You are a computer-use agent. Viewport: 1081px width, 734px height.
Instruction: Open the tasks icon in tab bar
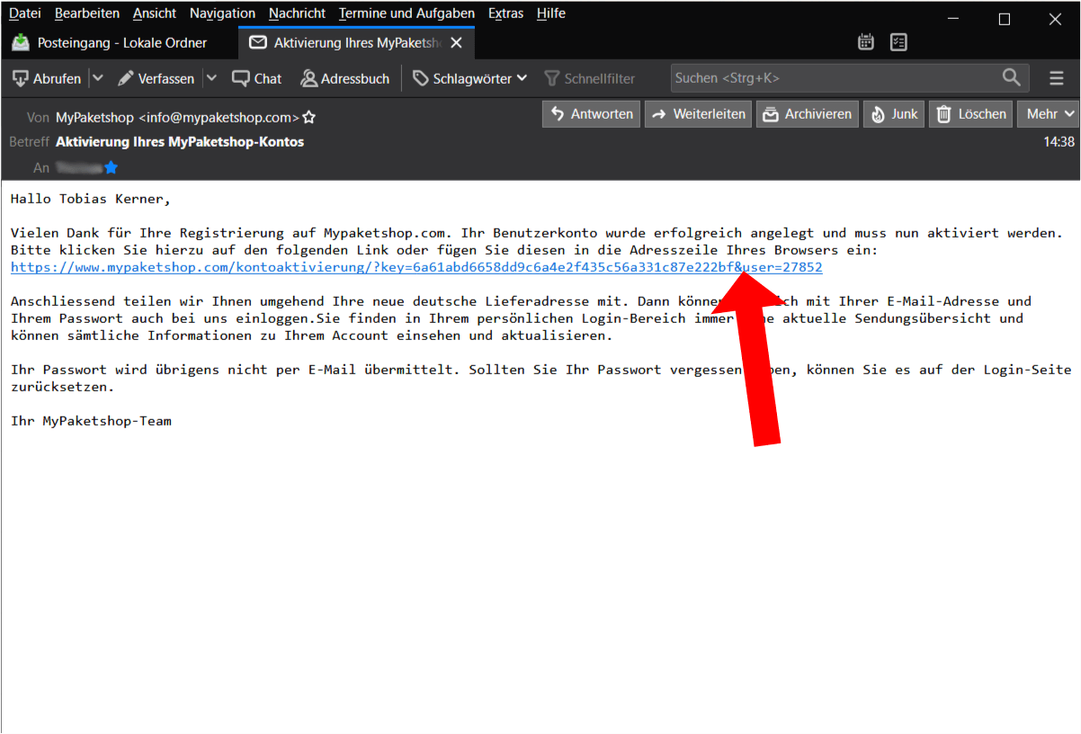coord(898,42)
